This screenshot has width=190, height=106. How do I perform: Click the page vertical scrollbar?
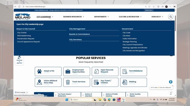pos(175,24)
